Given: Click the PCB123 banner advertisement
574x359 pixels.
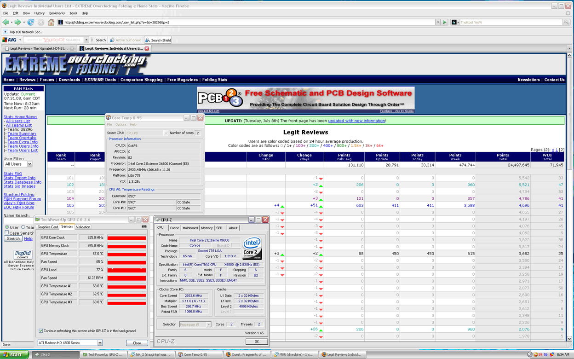Looking at the screenshot, I should (x=306, y=100).
